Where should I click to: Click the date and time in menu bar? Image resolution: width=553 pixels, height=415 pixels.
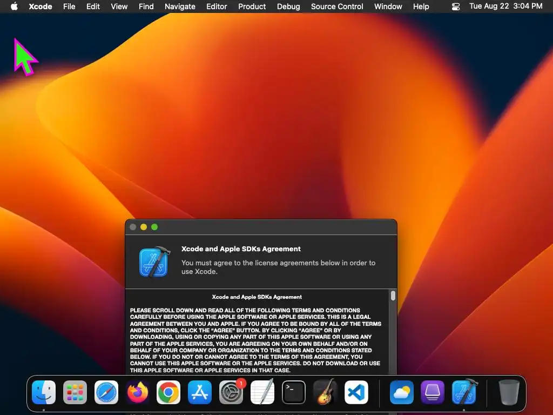(x=505, y=6)
